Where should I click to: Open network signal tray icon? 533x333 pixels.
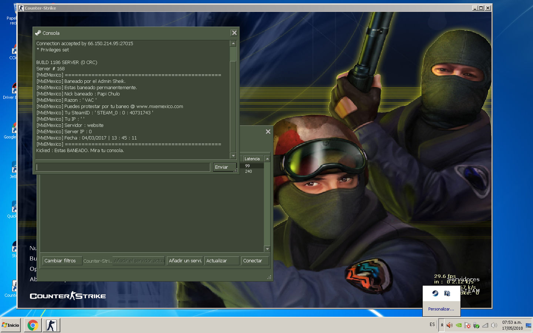click(x=485, y=325)
